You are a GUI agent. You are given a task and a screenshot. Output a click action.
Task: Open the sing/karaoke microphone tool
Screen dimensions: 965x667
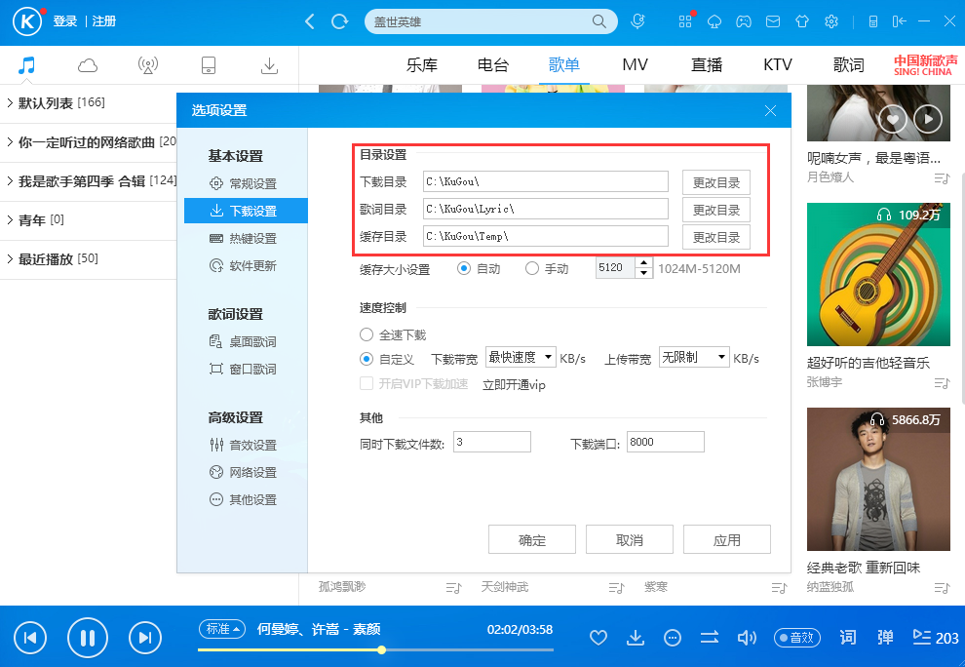point(637,21)
